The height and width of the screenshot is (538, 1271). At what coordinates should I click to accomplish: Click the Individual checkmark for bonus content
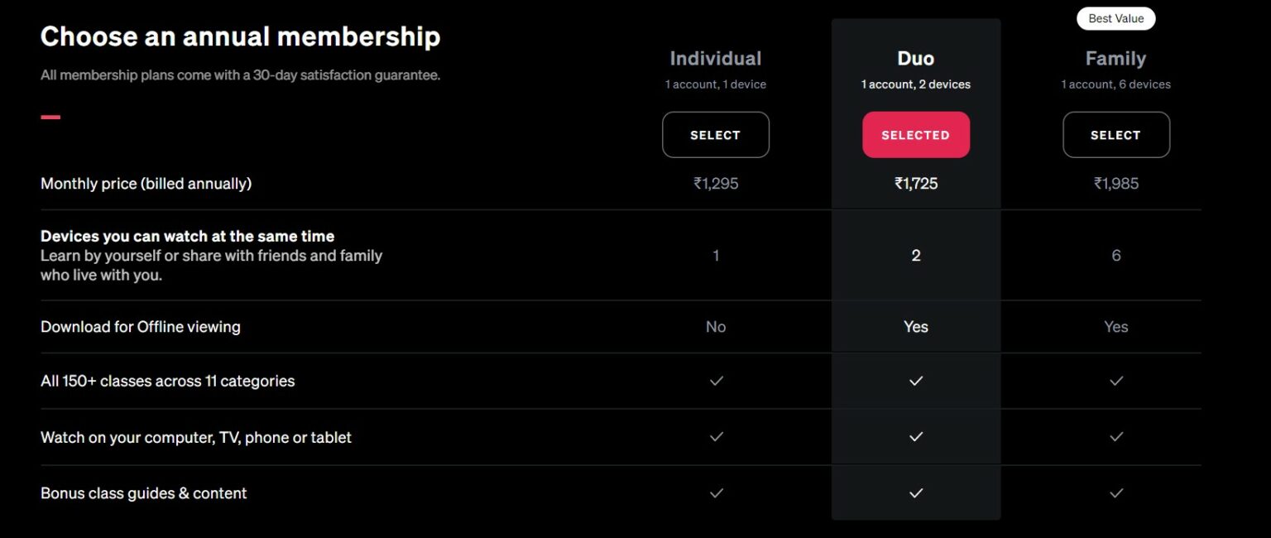click(x=716, y=492)
